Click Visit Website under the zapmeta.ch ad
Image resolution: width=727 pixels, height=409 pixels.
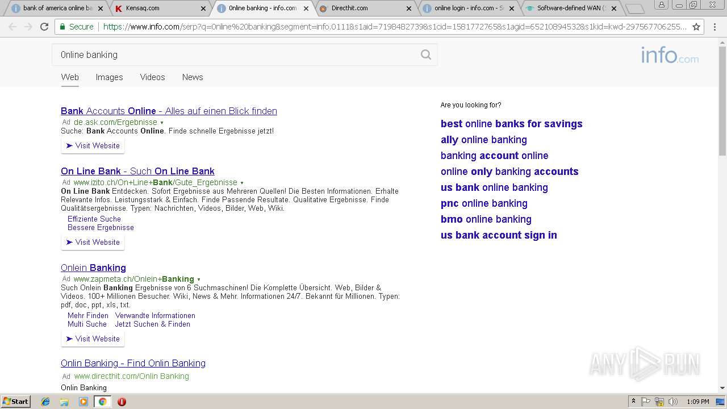tap(93, 339)
